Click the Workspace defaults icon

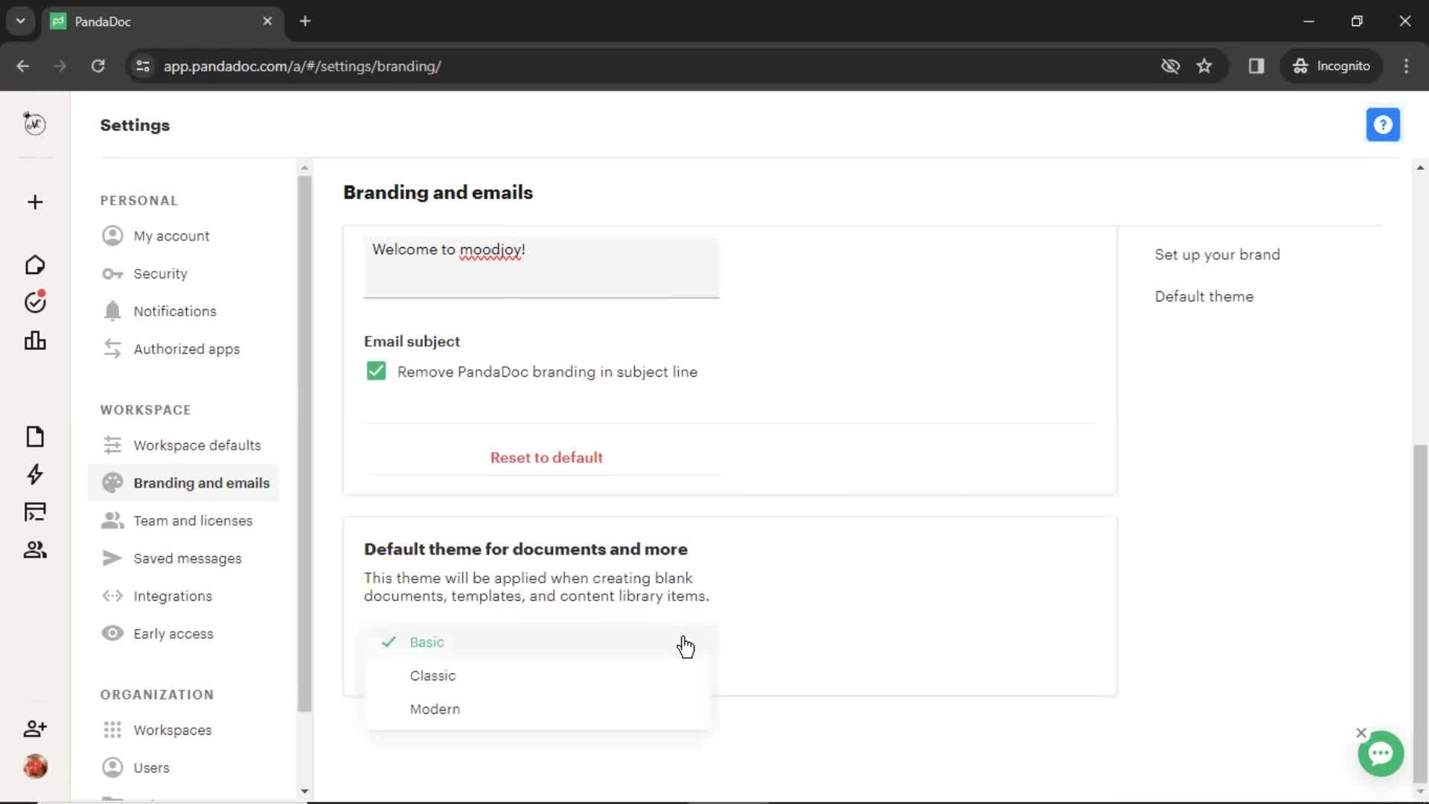(x=111, y=446)
